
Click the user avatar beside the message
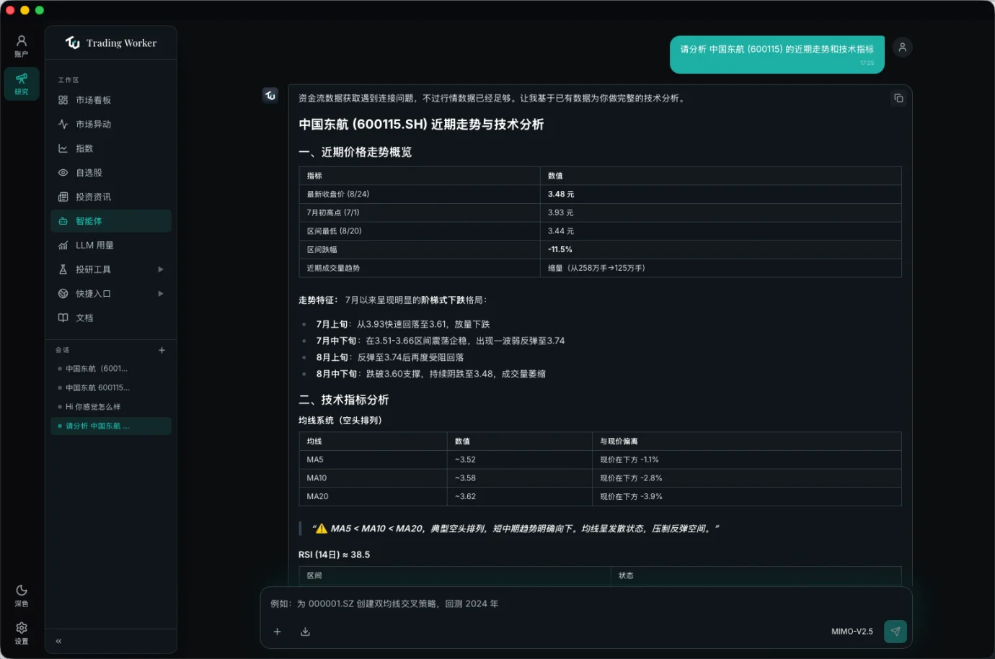[902, 48]
